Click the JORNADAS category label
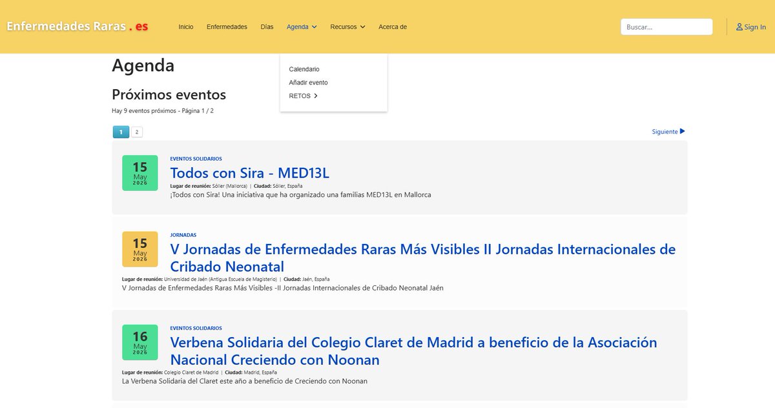The width and height of the screenshot is (775, 408). coord(183,235)
